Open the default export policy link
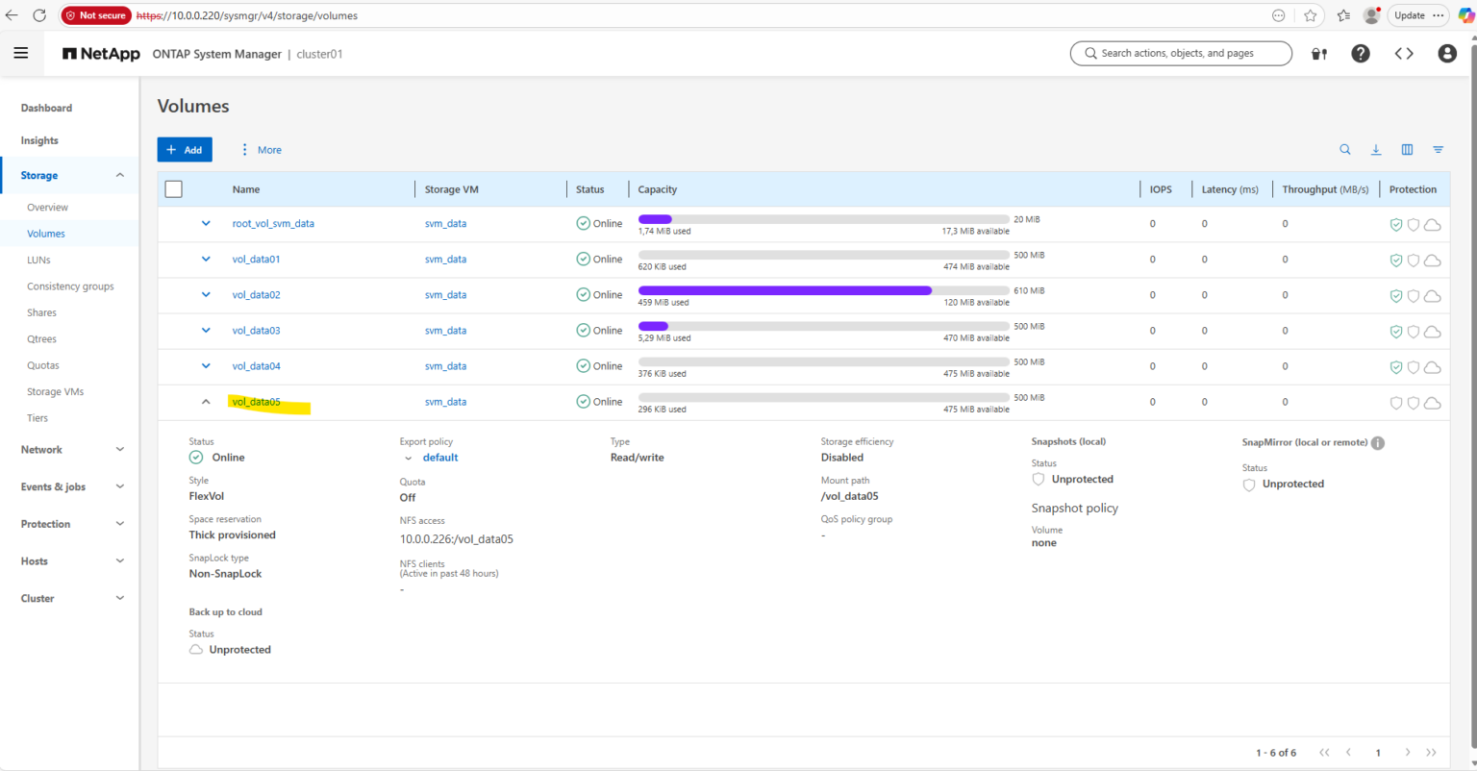Image resolution: width=1477 pixels, height=771 pixels. pos(440,457)
